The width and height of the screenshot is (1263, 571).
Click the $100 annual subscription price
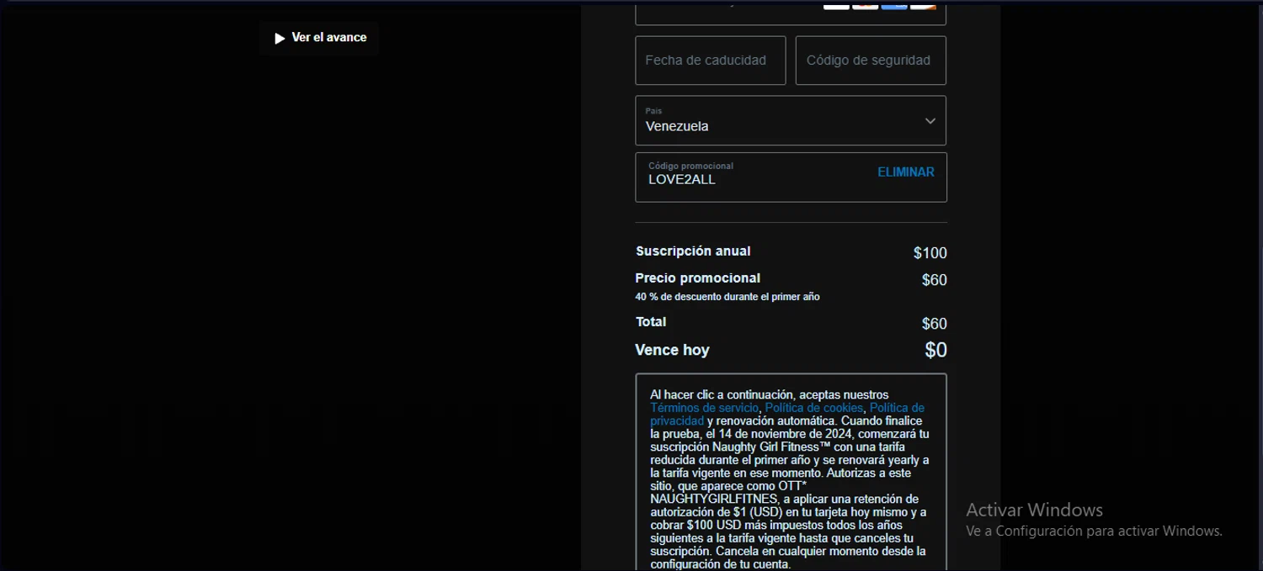(930, 253)
